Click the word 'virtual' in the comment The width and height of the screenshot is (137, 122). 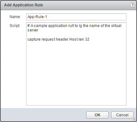(x=116, y=26)
